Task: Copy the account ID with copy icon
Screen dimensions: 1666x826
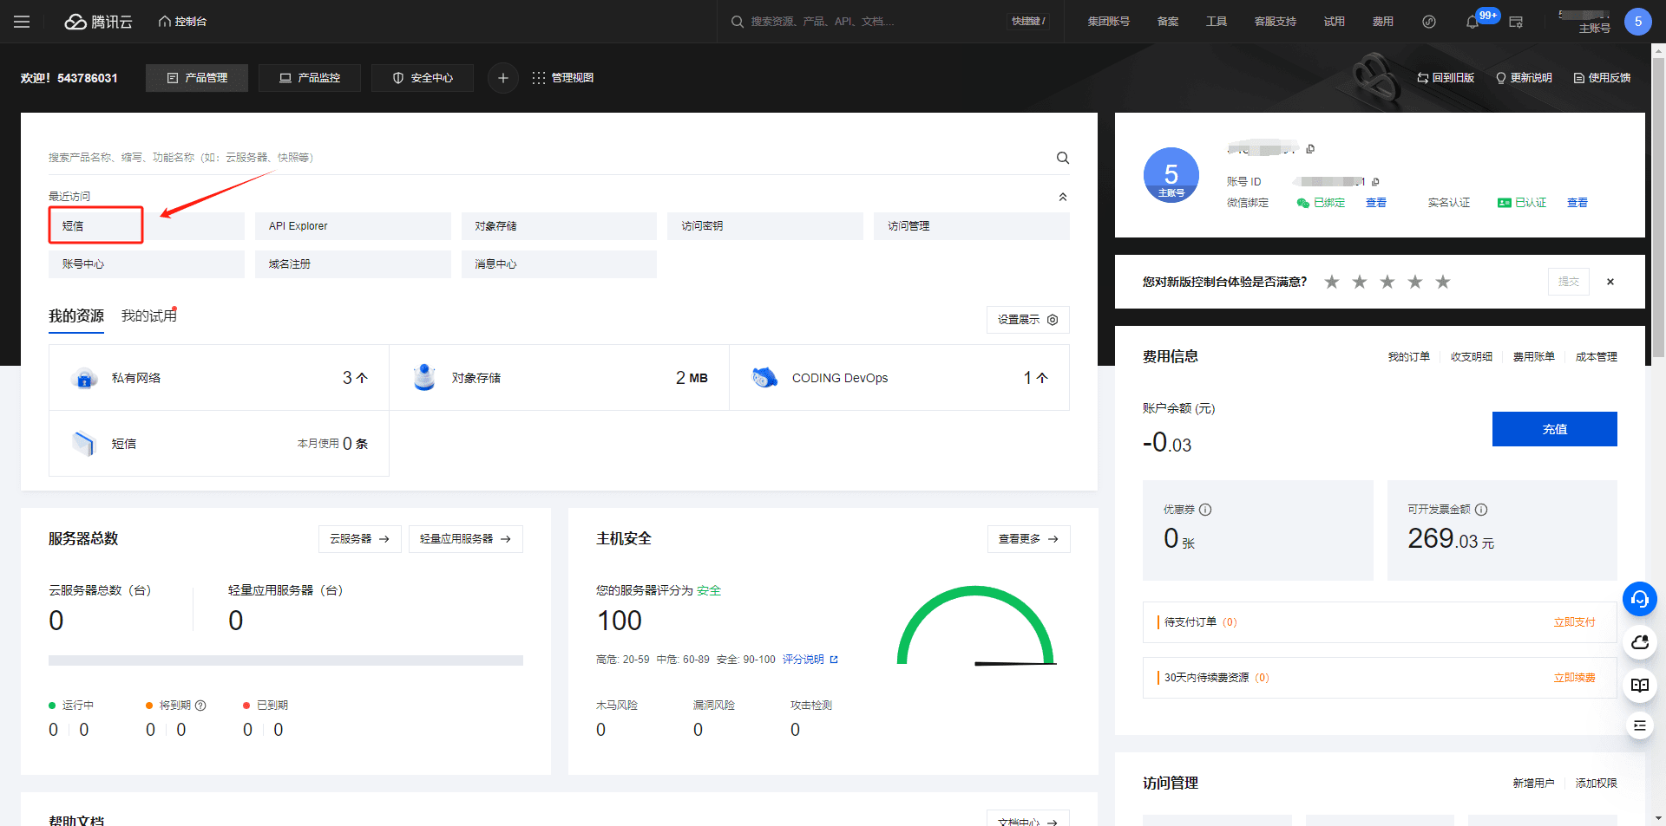Action: 1375,182
